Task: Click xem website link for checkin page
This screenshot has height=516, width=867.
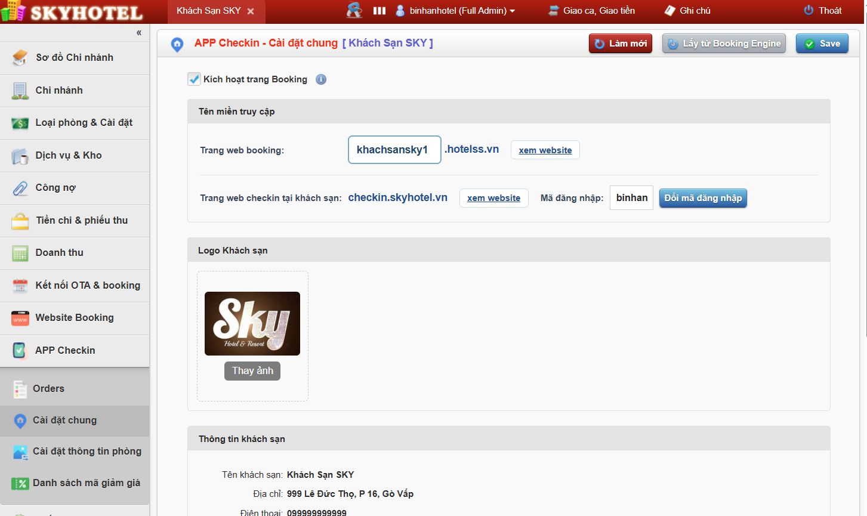Action: [x=493, y=198]
